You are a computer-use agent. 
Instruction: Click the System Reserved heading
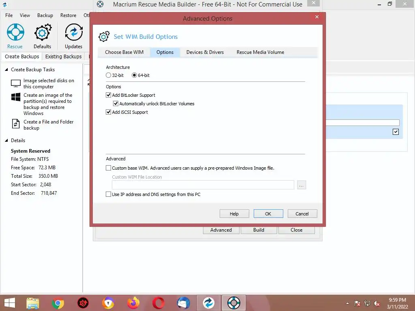tap(30, 151)
